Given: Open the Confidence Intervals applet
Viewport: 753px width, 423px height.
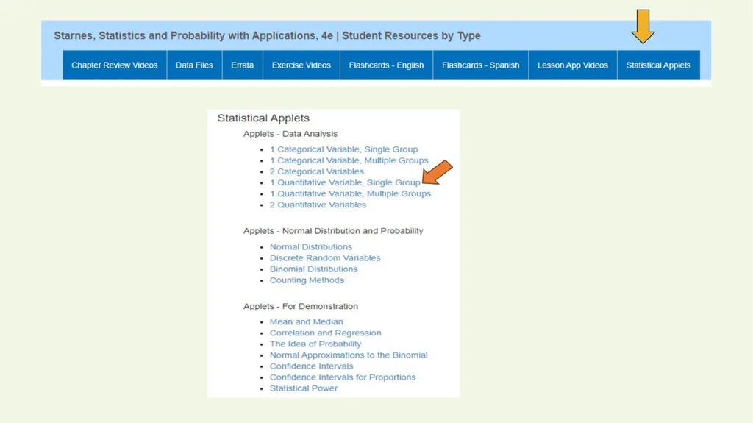Looking at the screenshot, I should coord(311,366).
